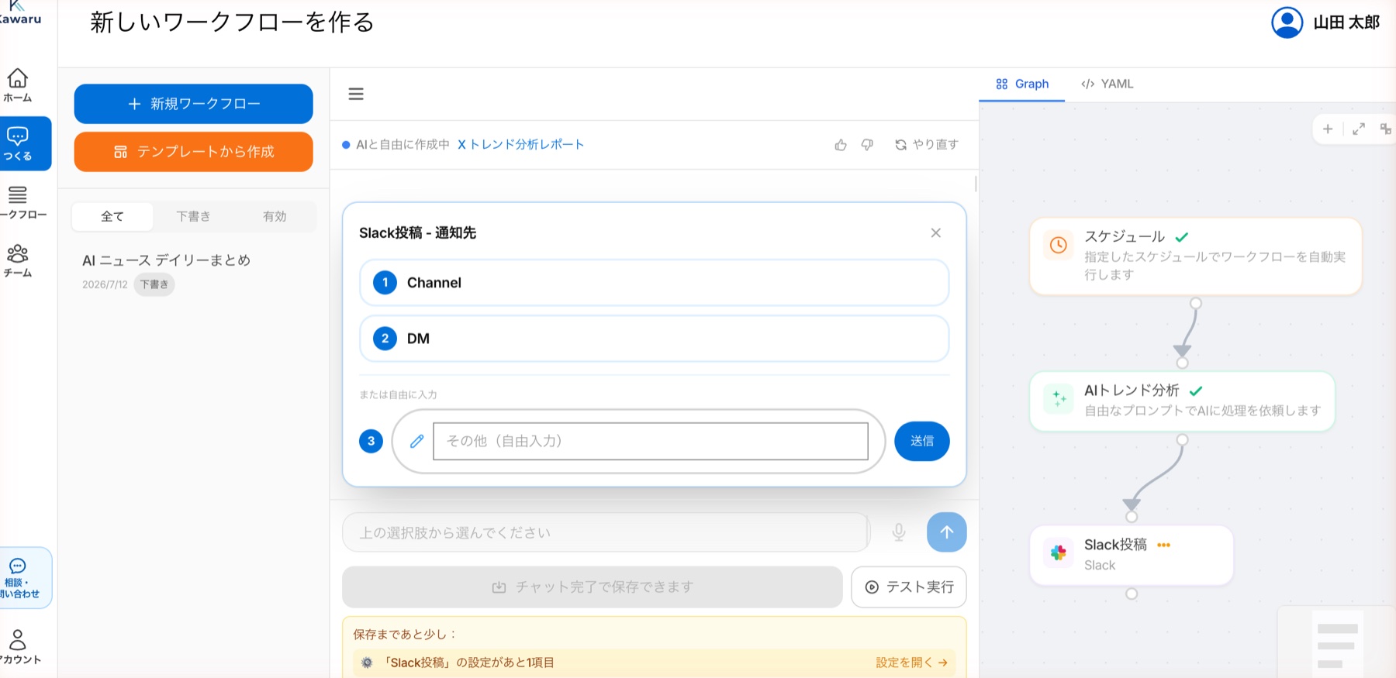The width and height of the screenshot is (1396, 678).
Task: Click the sparkle icon on AIトレンド分析 node
Action: point(1059,399)
